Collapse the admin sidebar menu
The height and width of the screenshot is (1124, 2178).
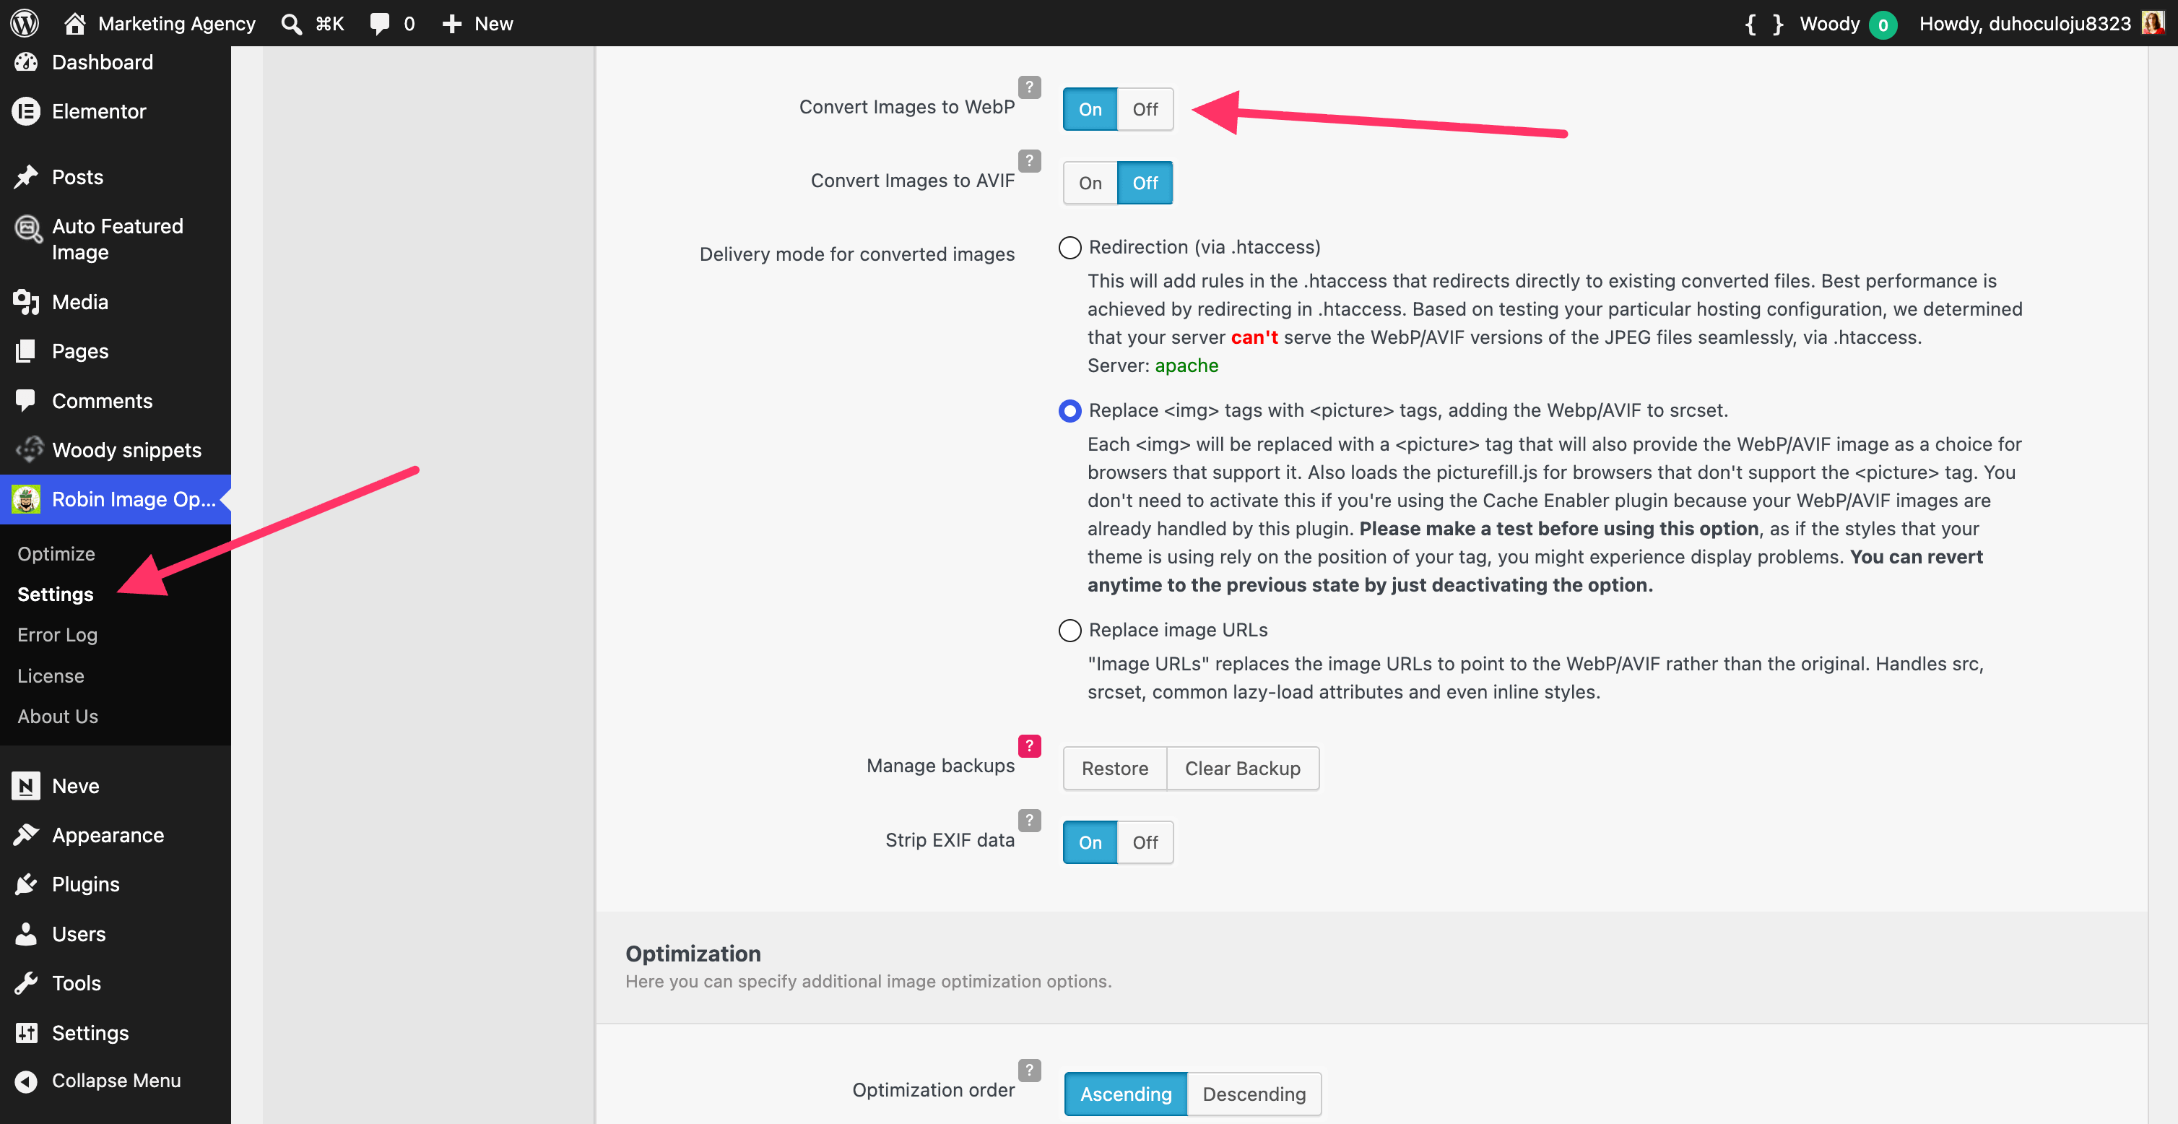click(x=116, y=1080)
